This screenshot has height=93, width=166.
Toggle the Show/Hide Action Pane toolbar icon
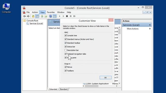tap(55, 16)
